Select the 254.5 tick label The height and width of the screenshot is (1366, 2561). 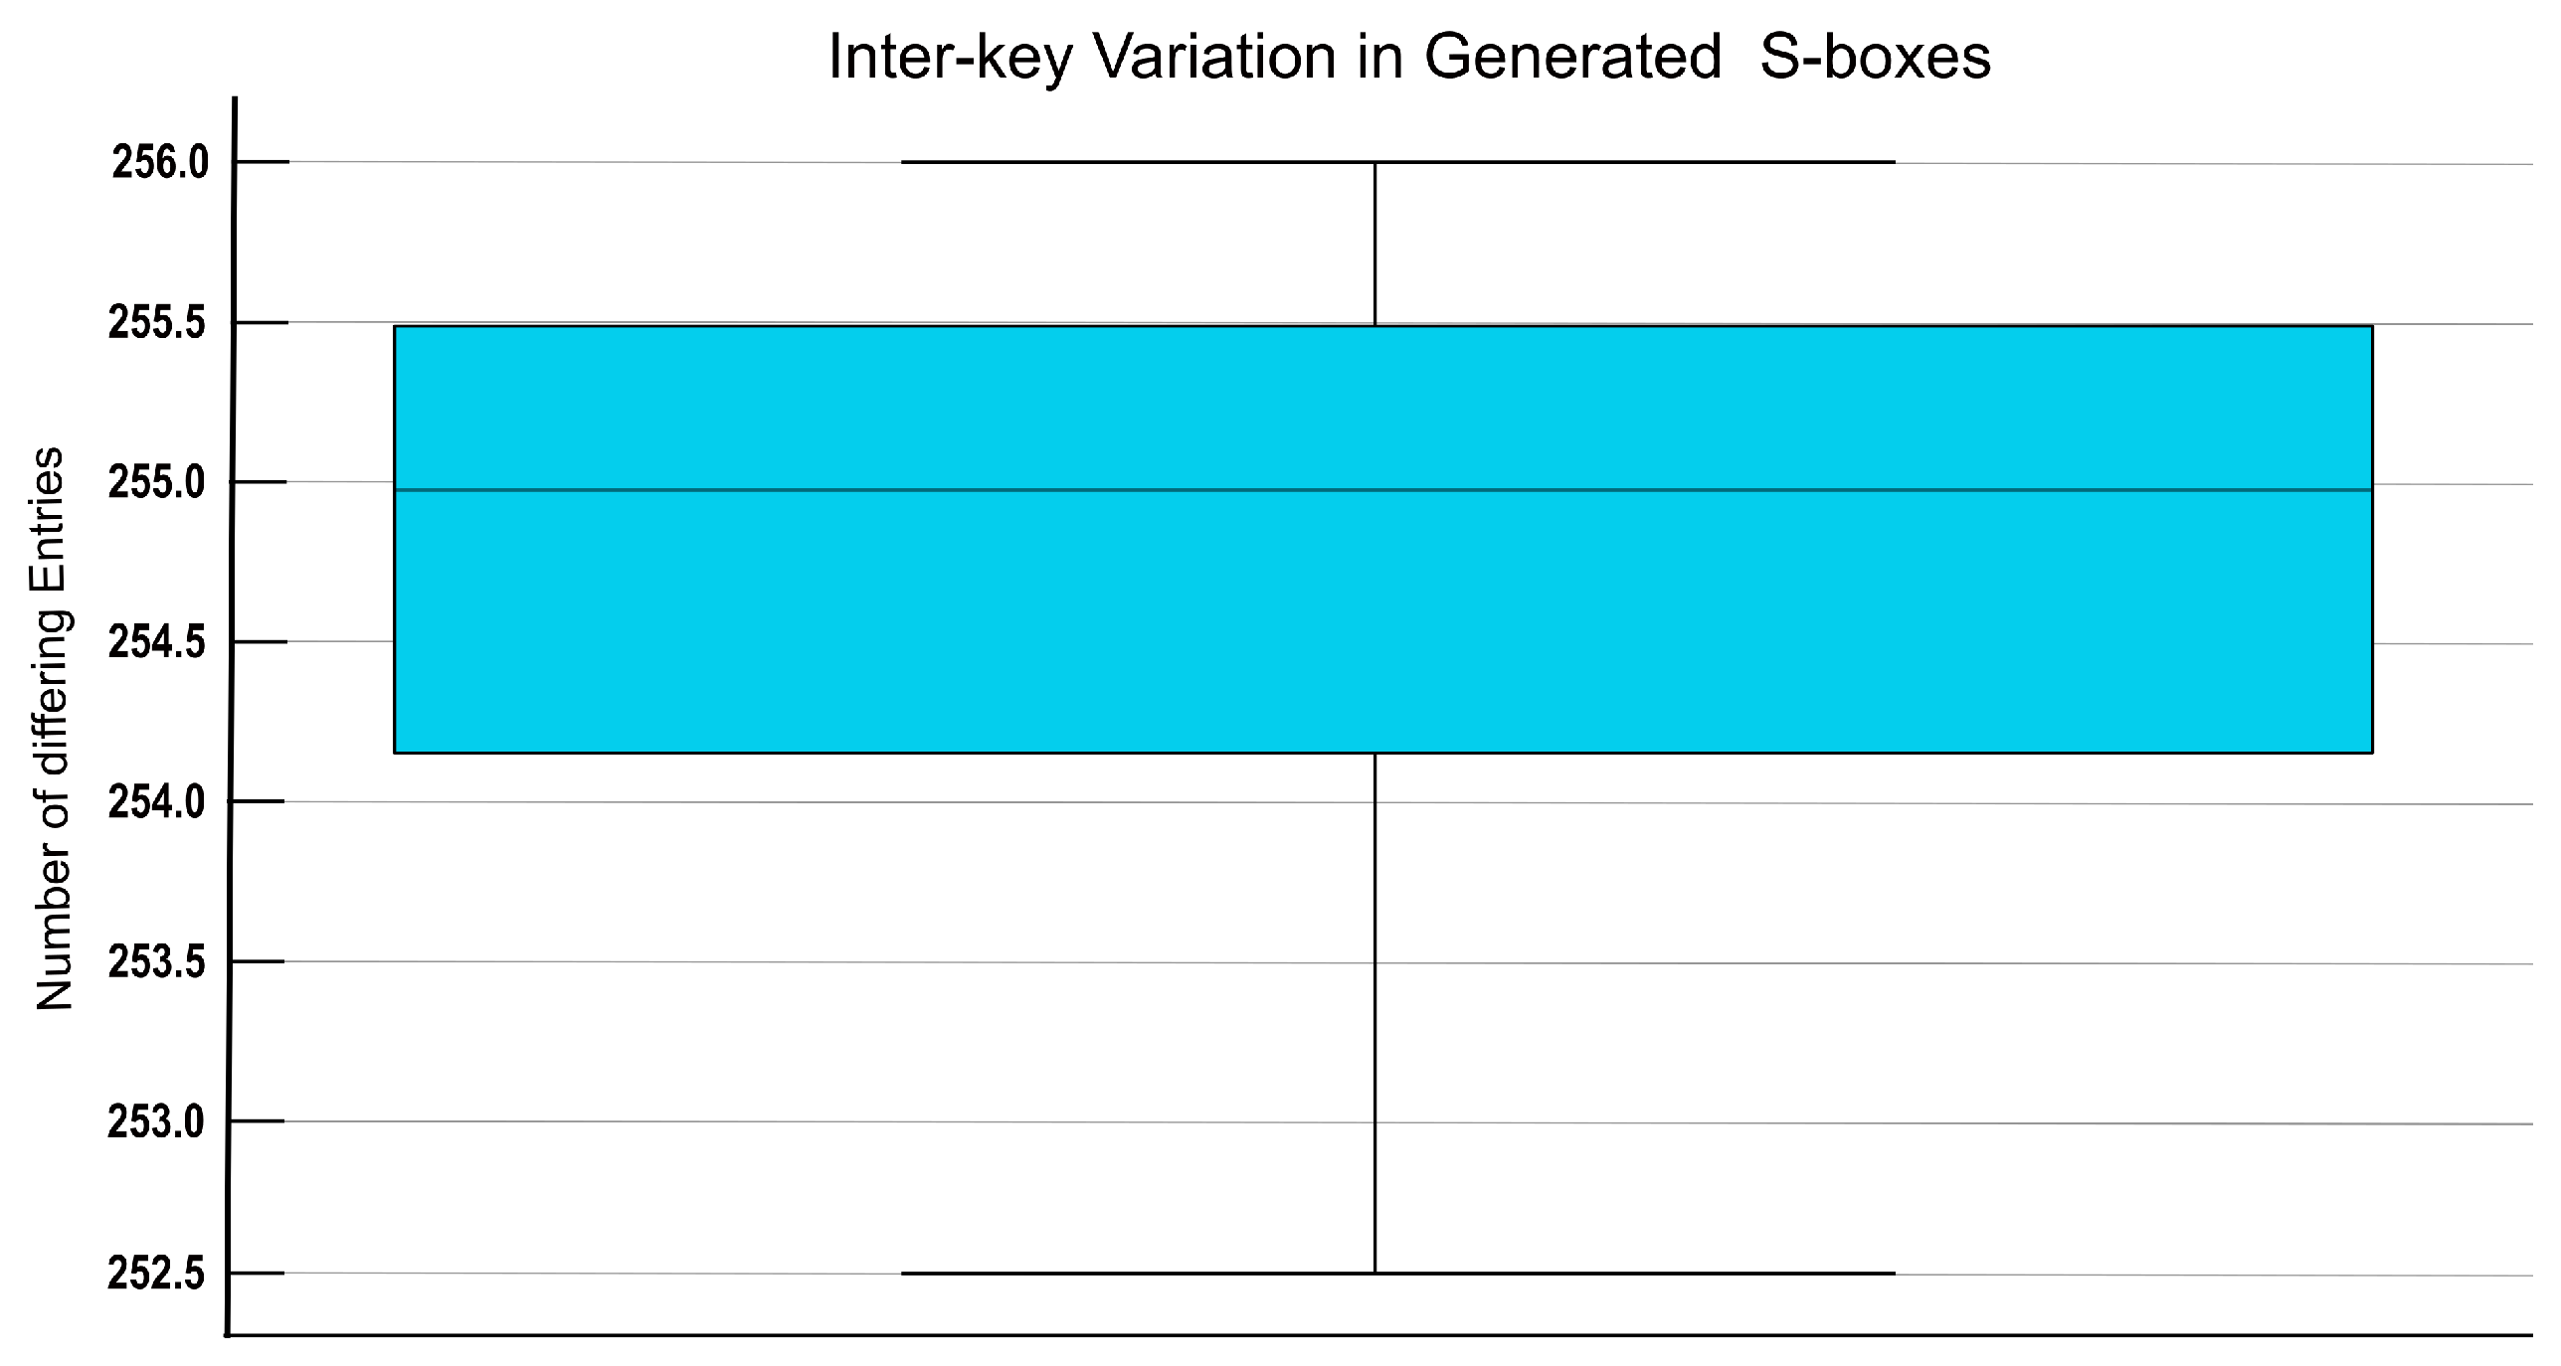(157, 643)
